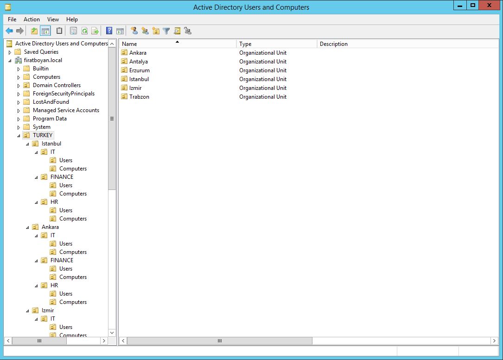This screenshot has height=360, width=503.
Task: Click the Back arrow in the toolbar
Action: (9, 31)
